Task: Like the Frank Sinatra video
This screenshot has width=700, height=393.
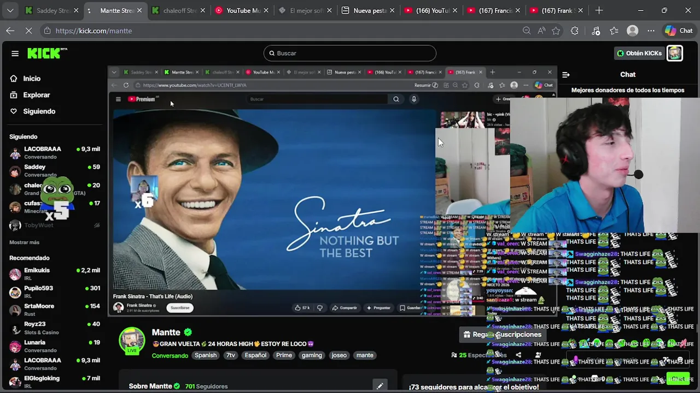Action: (302, 308)
